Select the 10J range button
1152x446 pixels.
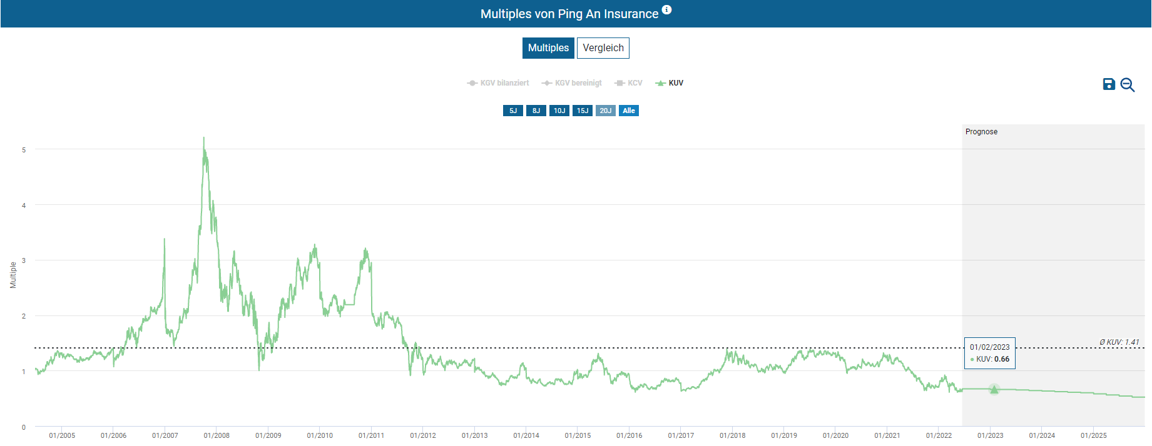[x=559, y=111]
